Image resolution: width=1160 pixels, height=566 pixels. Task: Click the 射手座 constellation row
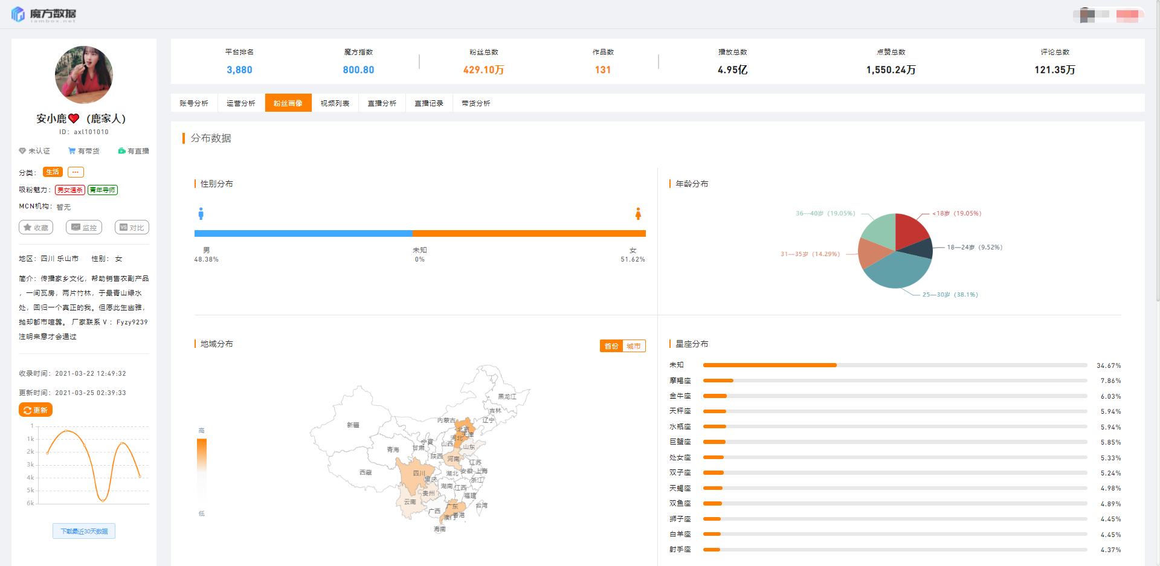tap(895, 550)
